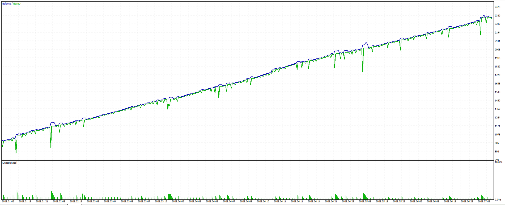Click the 1450 axis value
Image resolution: width=505 pixels, height=205 pixels.
tap(498, 101)
